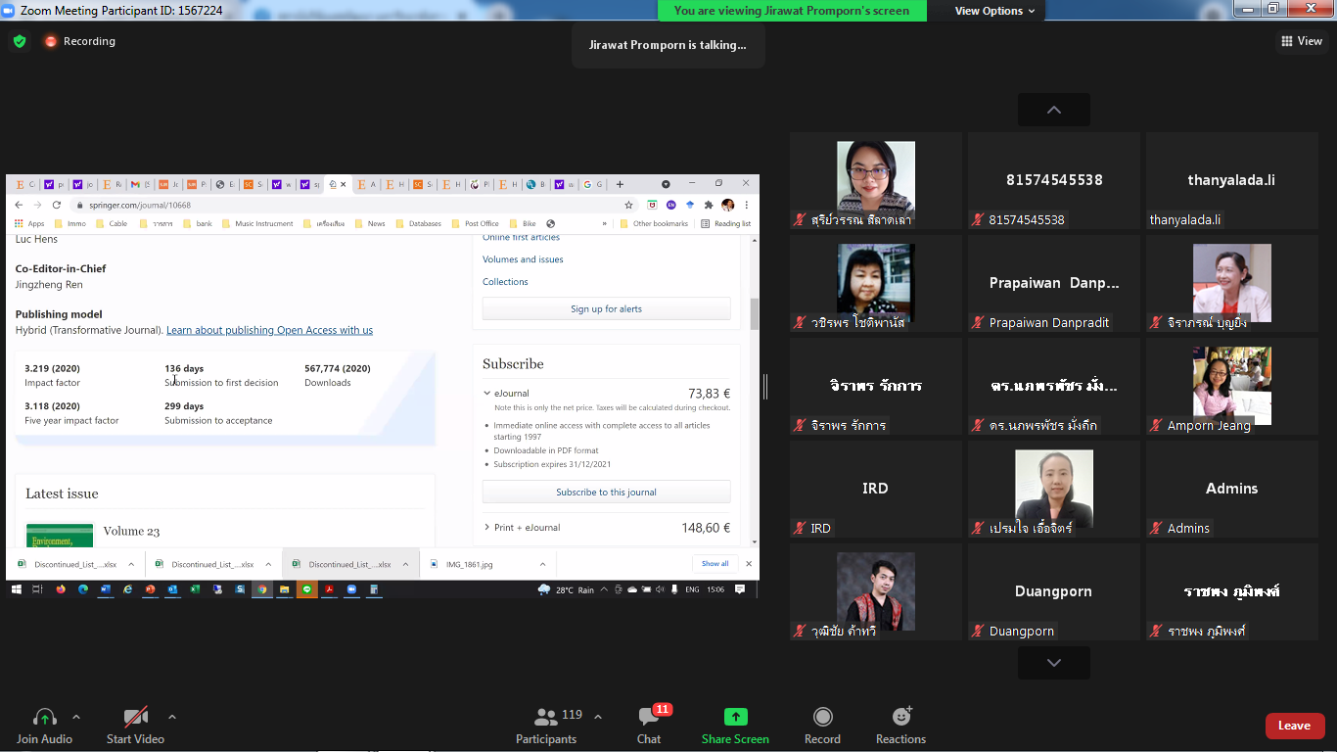
Task: Click the Windows Start button in shared screen
Action: click(x=16, y=589)
